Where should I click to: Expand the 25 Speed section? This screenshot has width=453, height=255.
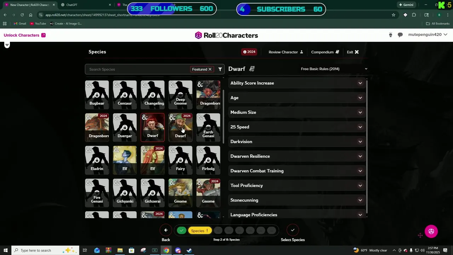(x=297, y=127)
